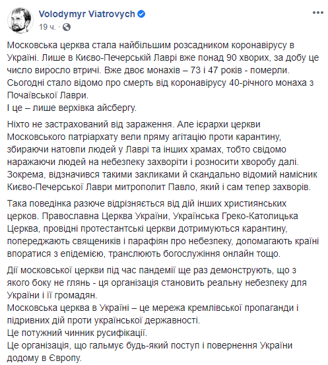The height and width of the screenshot is (365, 328).
Task: Click the line mentioning 'митрополит Павло'
Action: tap(159, 187)
